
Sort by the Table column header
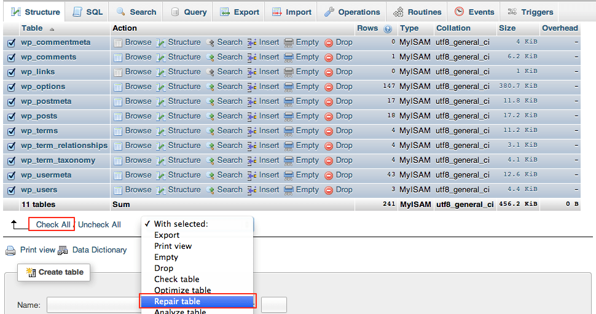point(33,28)
